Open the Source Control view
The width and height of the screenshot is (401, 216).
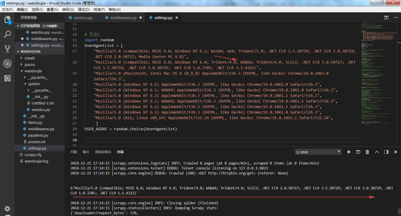[x=7, y=49]
